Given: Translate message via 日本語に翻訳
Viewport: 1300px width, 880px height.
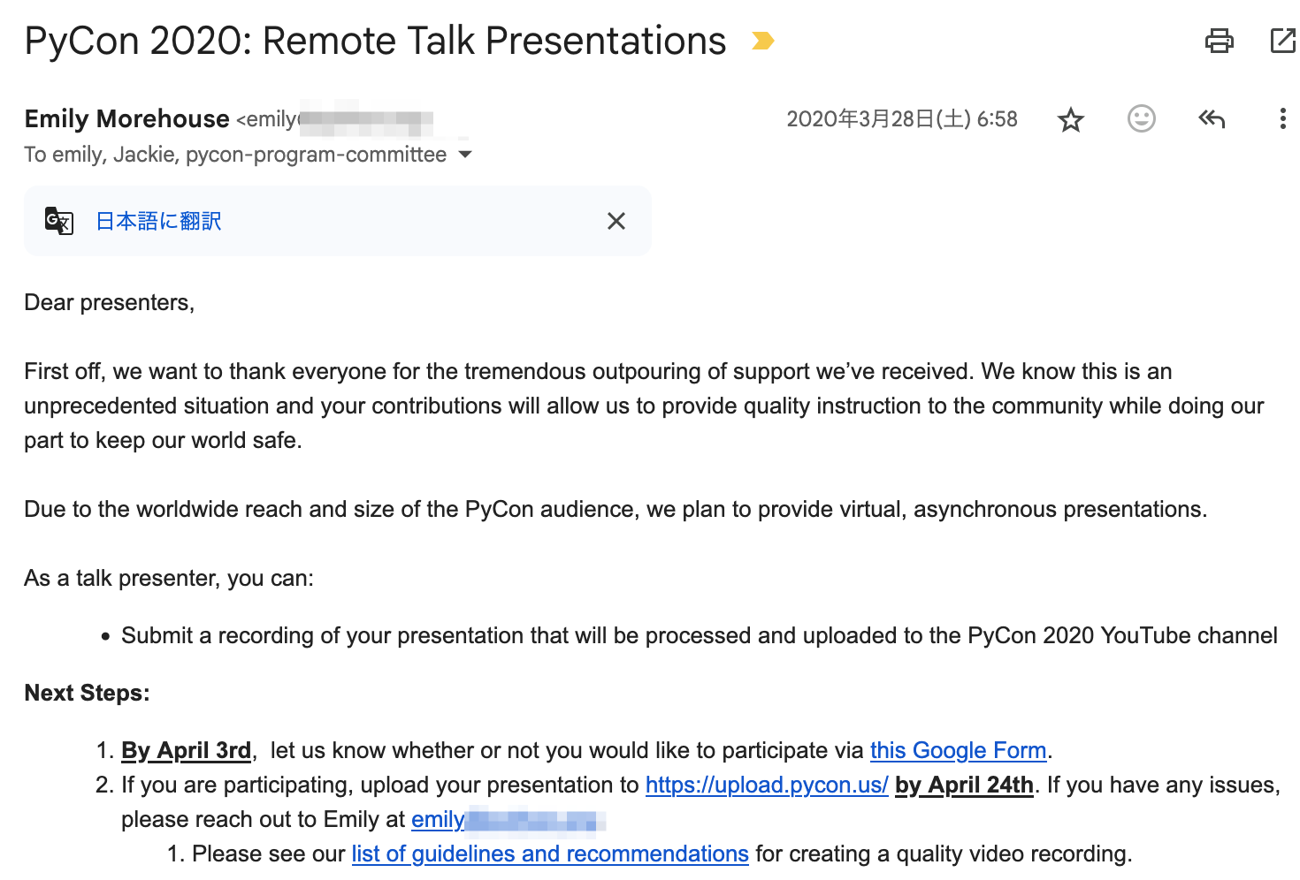Looking at the screenshot, I should click(158, 221).
